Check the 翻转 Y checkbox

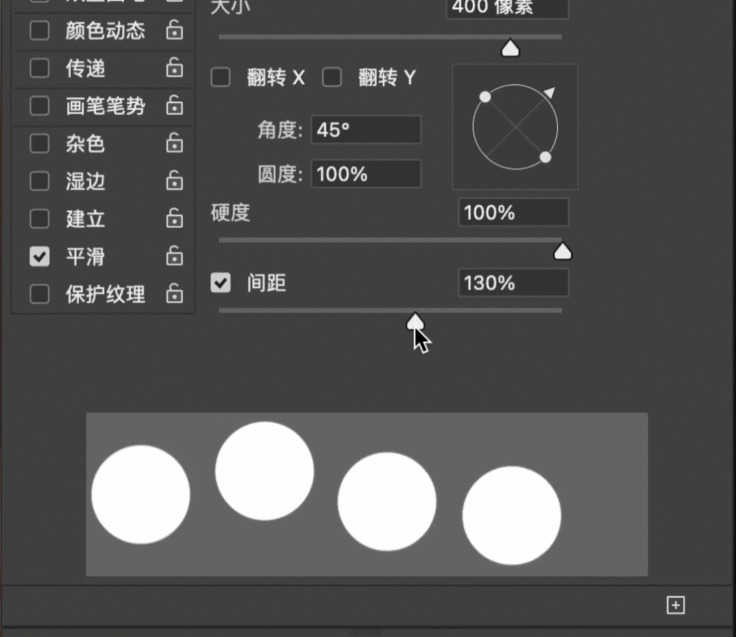click(x=332, y=77)
